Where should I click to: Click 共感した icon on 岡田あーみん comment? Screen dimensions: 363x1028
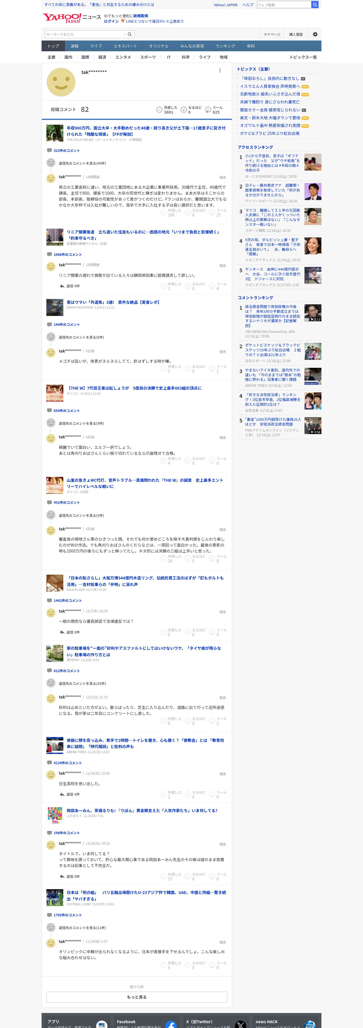(163, 877)
